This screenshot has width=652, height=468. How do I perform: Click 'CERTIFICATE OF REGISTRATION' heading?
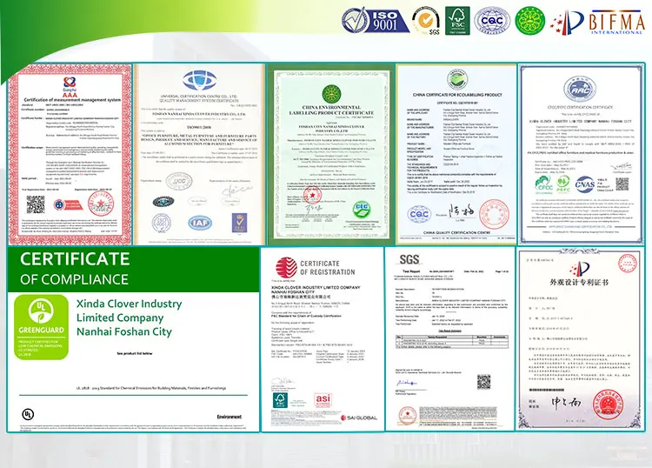[328, 268]
